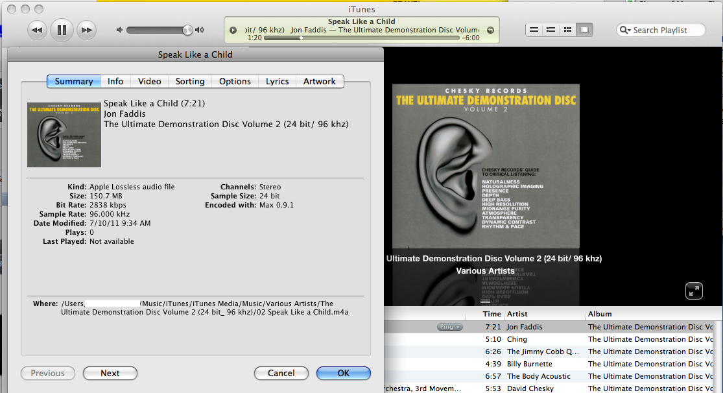Click the rewind previous track button
Screen dimensions: 723x393
(x=37, y=30)
